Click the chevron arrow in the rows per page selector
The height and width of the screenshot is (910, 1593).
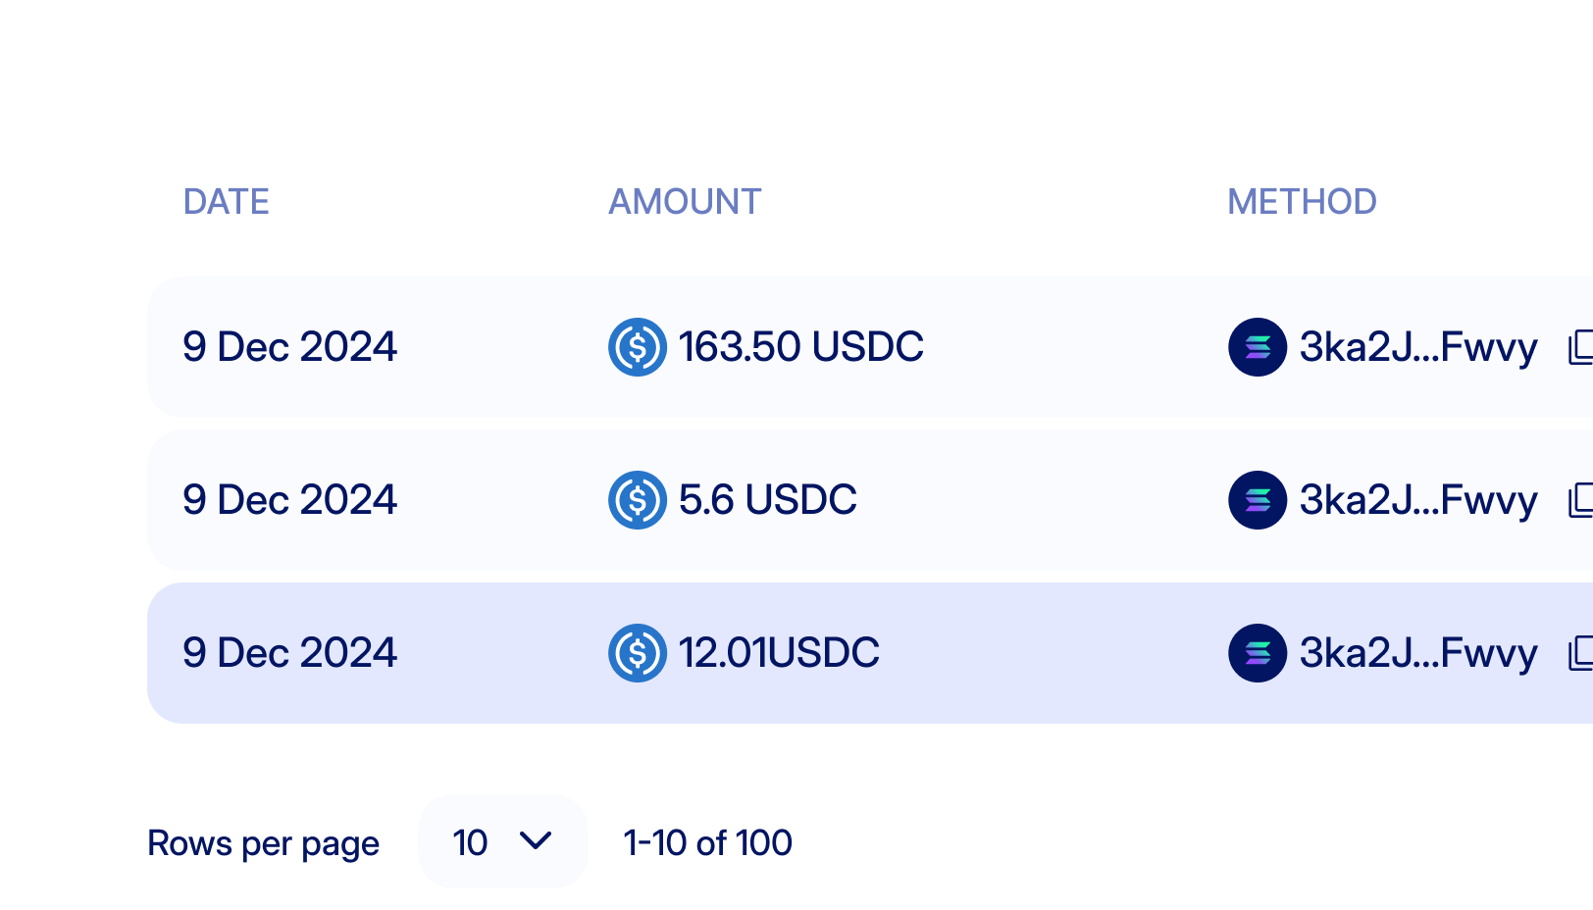coord(536,840)
